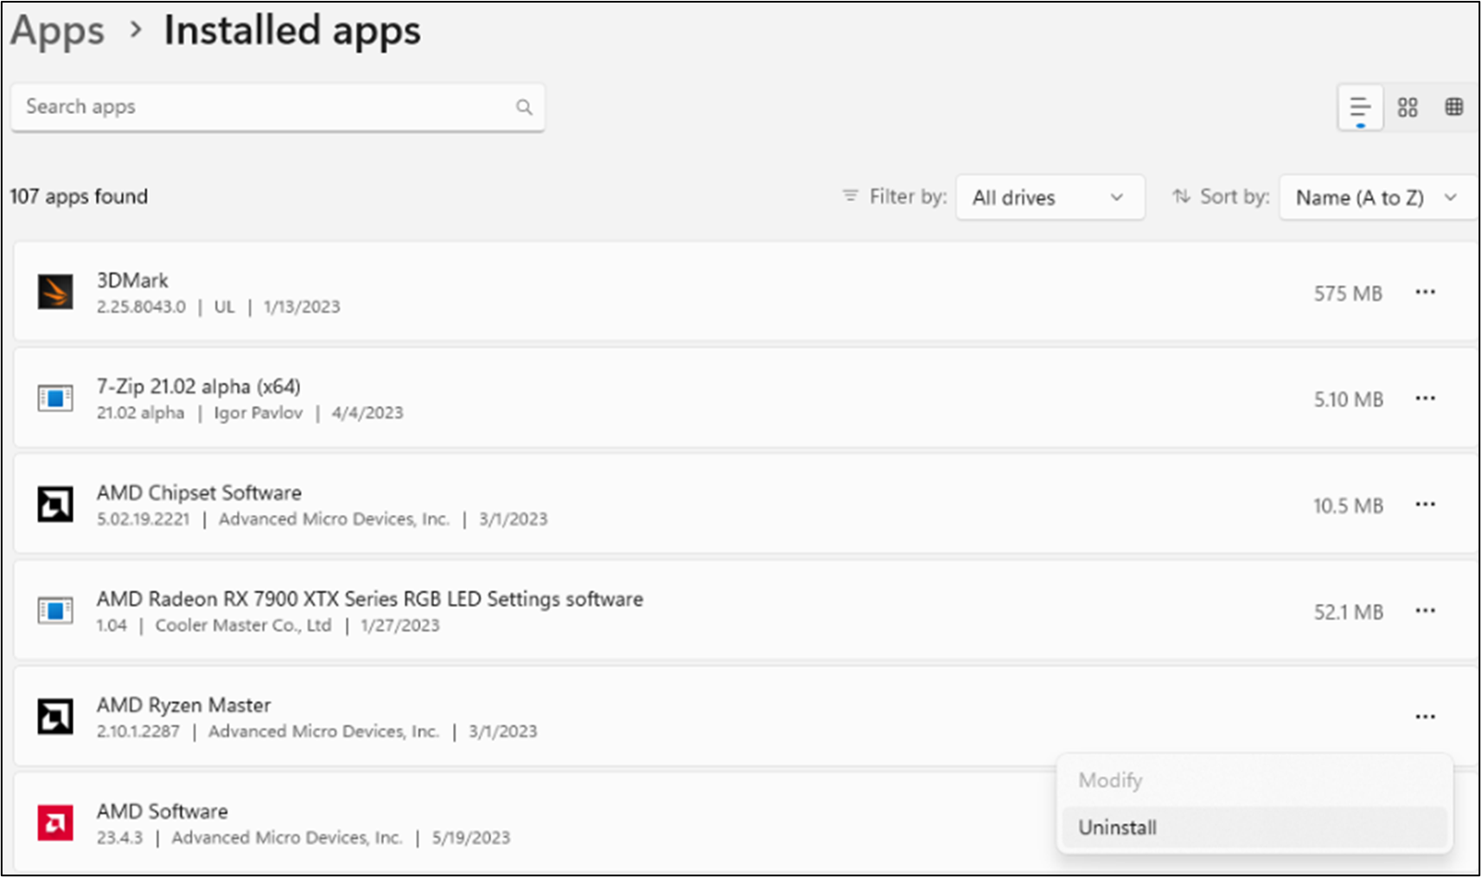This screenshot has height=877, width=1481.
Task: Click the 10.5 MB size value
Action: click(1348, 506)
